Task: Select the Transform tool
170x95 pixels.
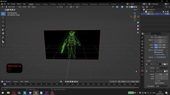Action: 3,33
